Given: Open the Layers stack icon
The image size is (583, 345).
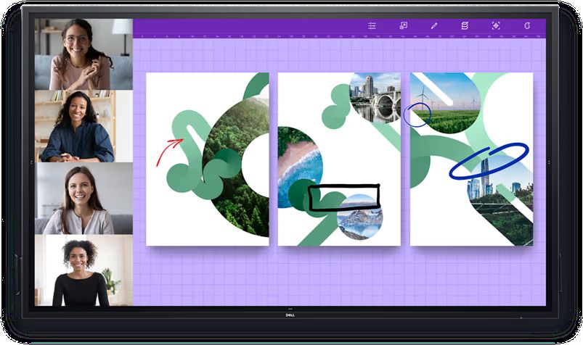Looking at the screenshot, I should tap(465, 25).
